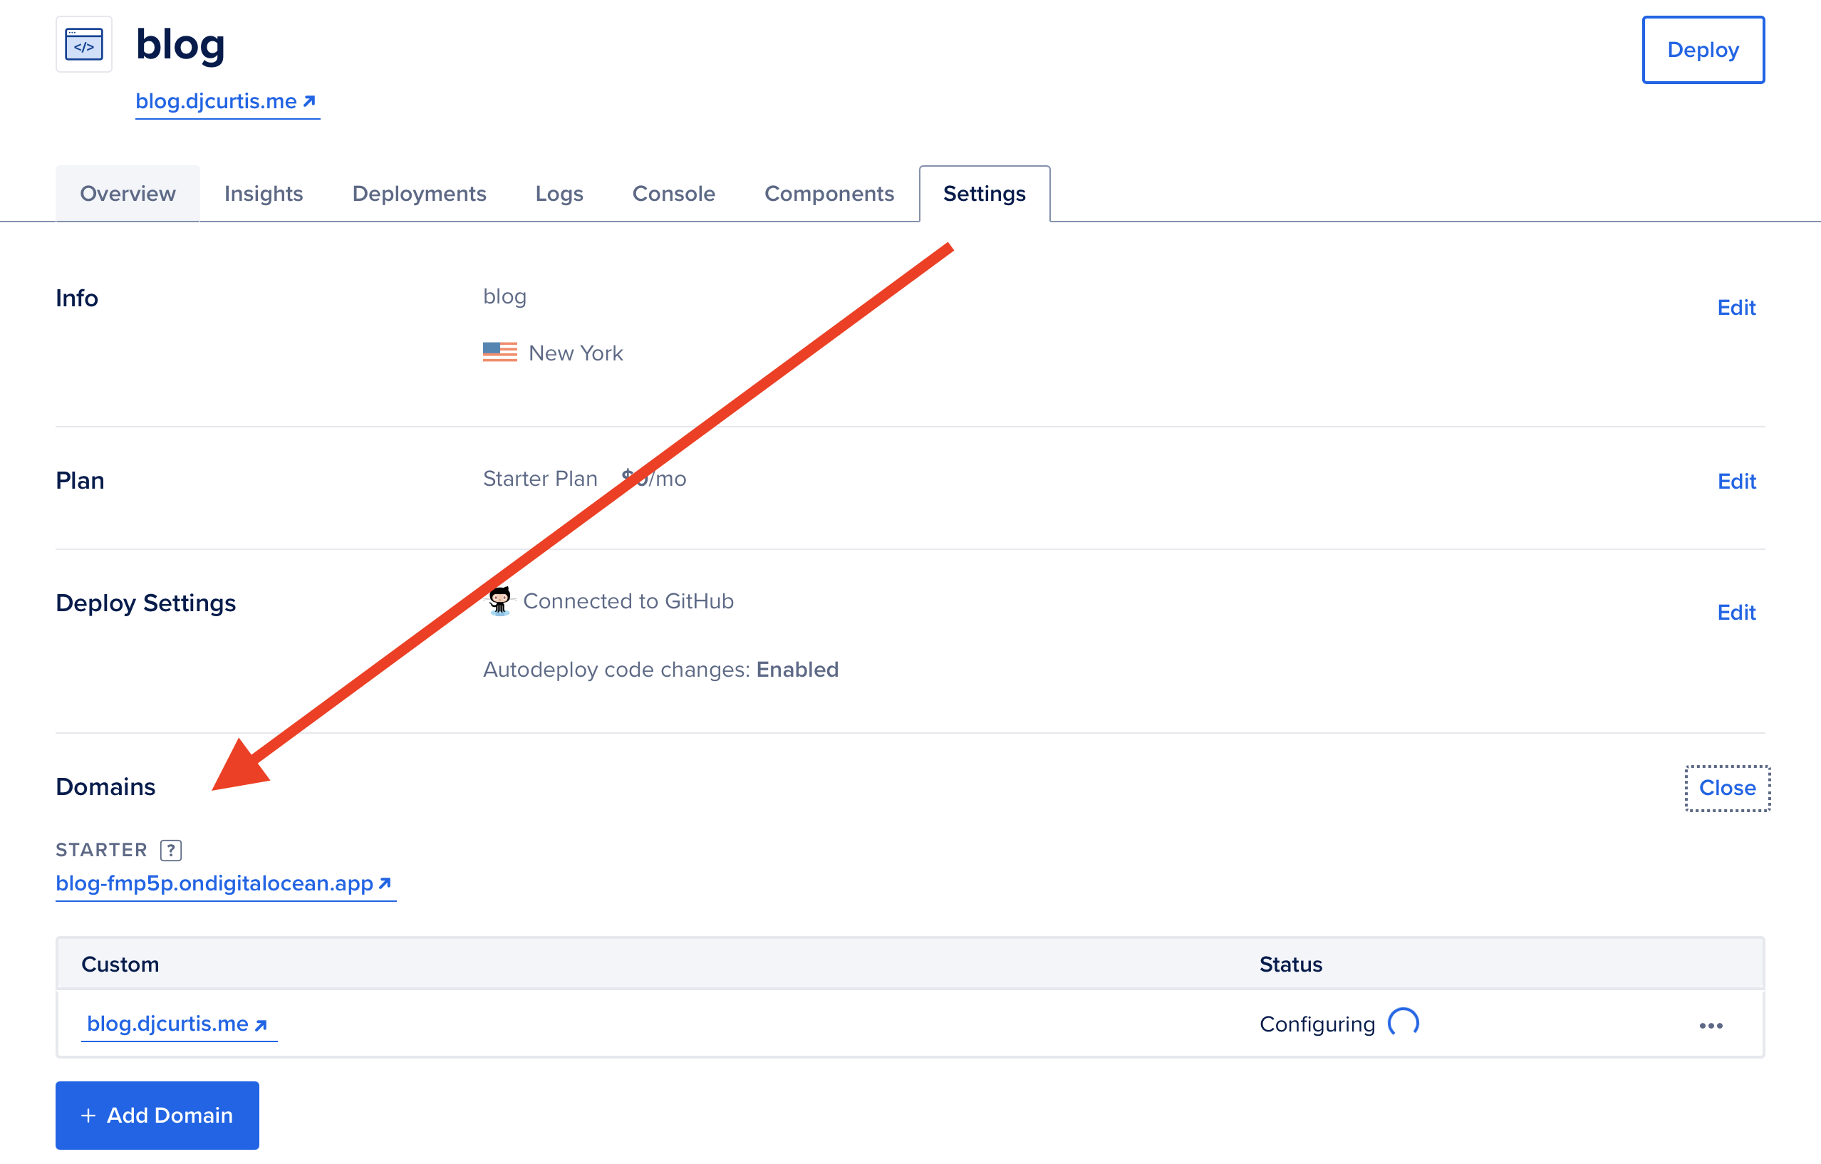Click the Add Domain button
1821x1164 pixels.
pos(157,1116)
